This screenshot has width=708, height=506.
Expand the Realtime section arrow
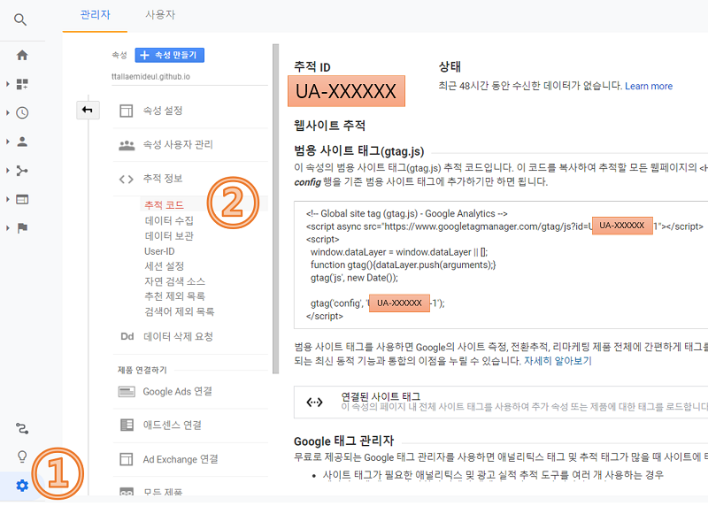point(8,113)
